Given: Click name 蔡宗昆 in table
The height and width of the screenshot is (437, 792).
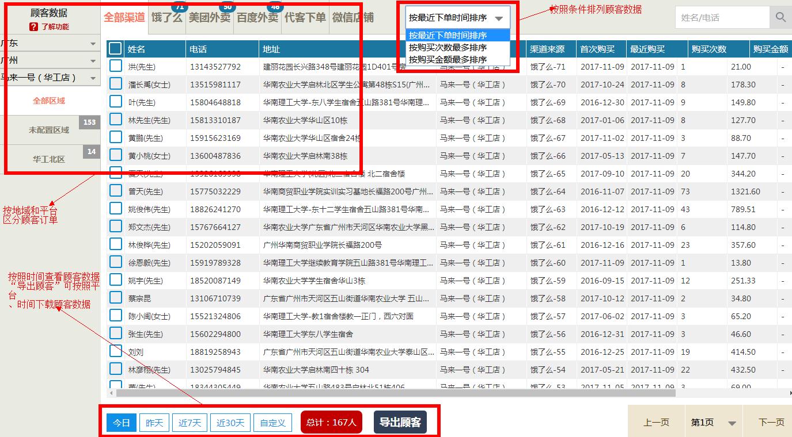Looking at the screenshot, I should tap(140, 298).
